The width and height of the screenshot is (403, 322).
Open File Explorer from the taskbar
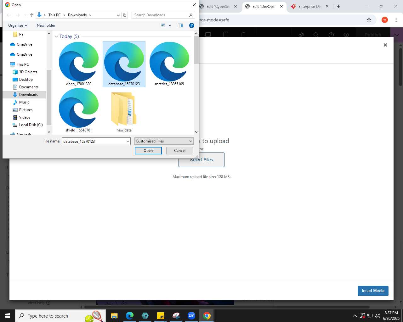(x=114, y=316)
